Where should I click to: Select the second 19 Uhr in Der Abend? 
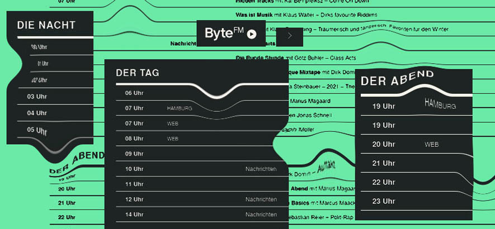384,125
